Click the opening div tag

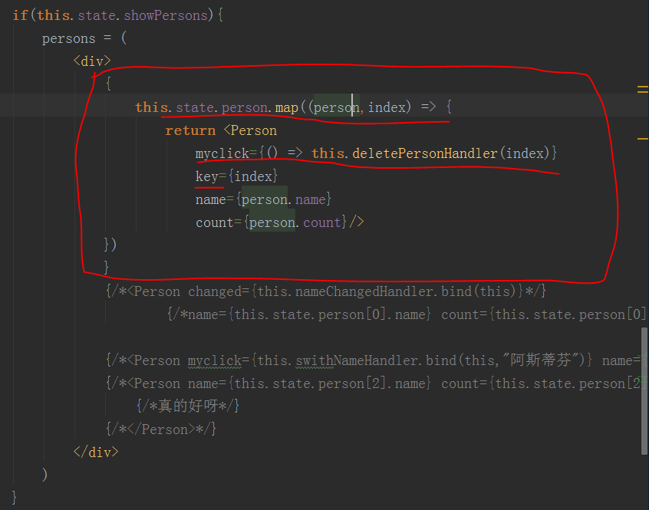(92, 61)
